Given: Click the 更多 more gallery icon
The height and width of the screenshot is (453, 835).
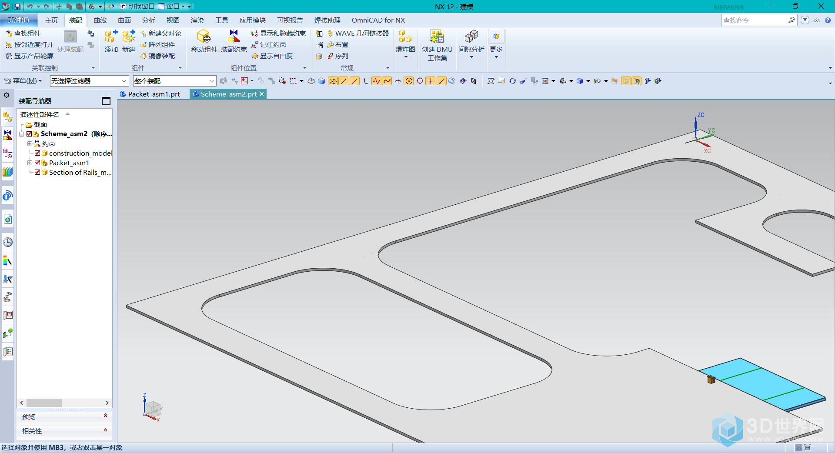Looking at the screenshot, I should tap(496, 37).
